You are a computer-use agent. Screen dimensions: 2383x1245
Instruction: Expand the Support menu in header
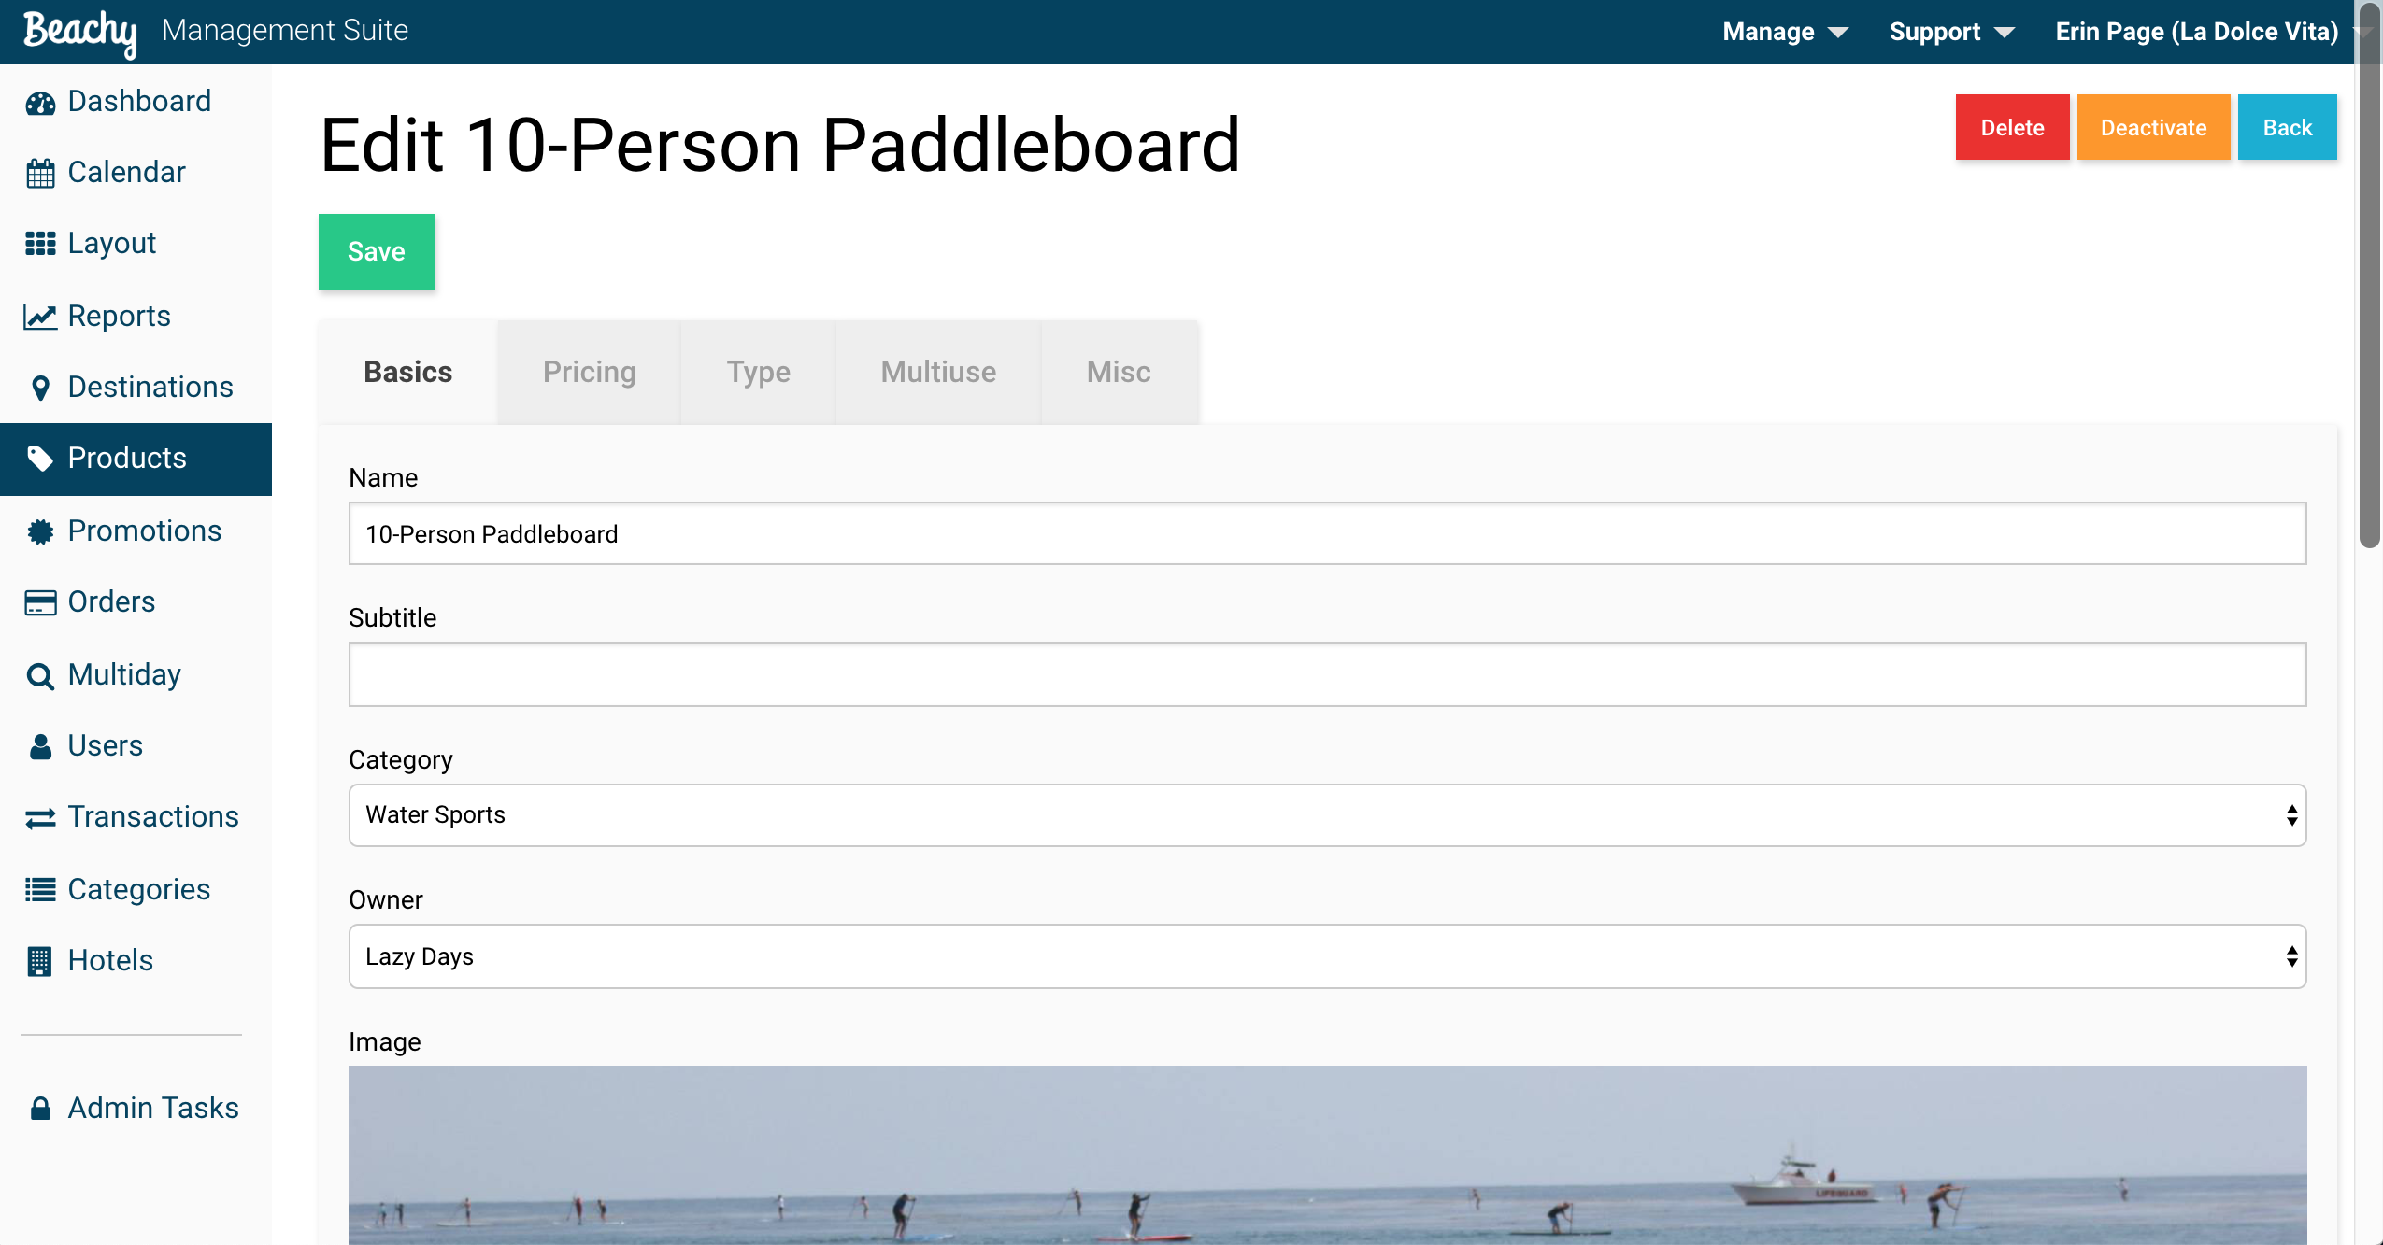(x=1951, y=32)
